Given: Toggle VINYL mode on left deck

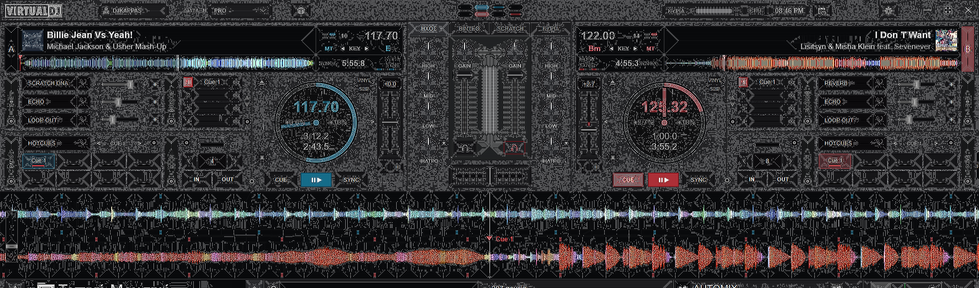Looking at the screenshot, I should tap(364, 81).
